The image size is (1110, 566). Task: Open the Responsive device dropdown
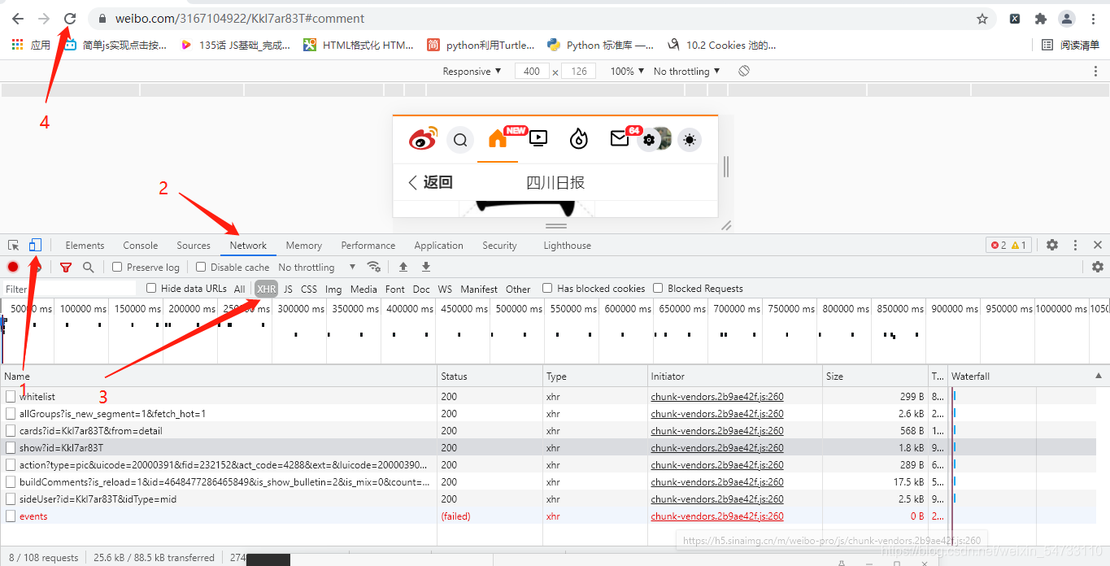coord(472,72)
